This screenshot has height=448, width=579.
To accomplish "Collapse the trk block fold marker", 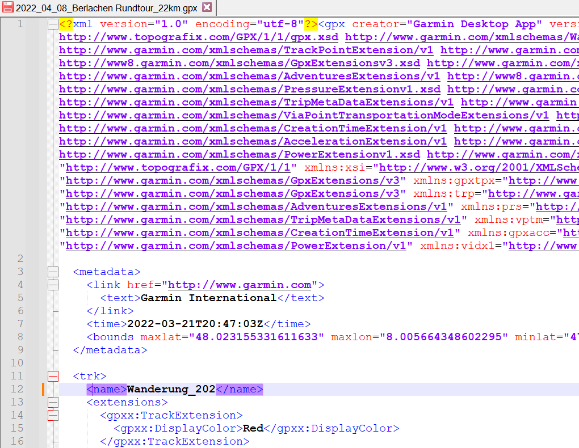I will point(53,376).
